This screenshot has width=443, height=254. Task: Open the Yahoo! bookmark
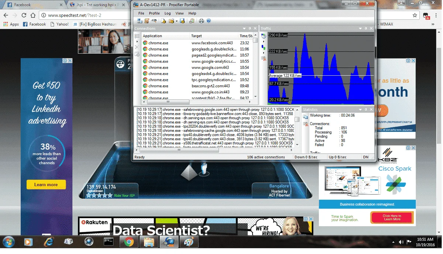(x=59, y=24)
